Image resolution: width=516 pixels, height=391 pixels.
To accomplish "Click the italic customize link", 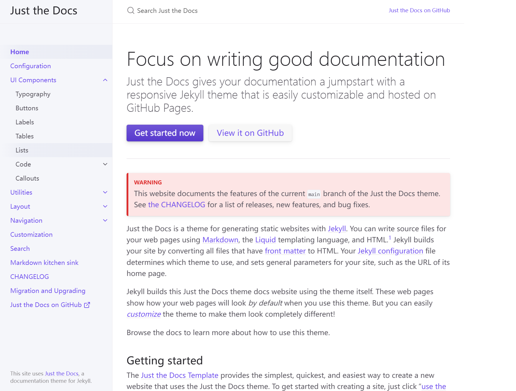I will 144,314.
